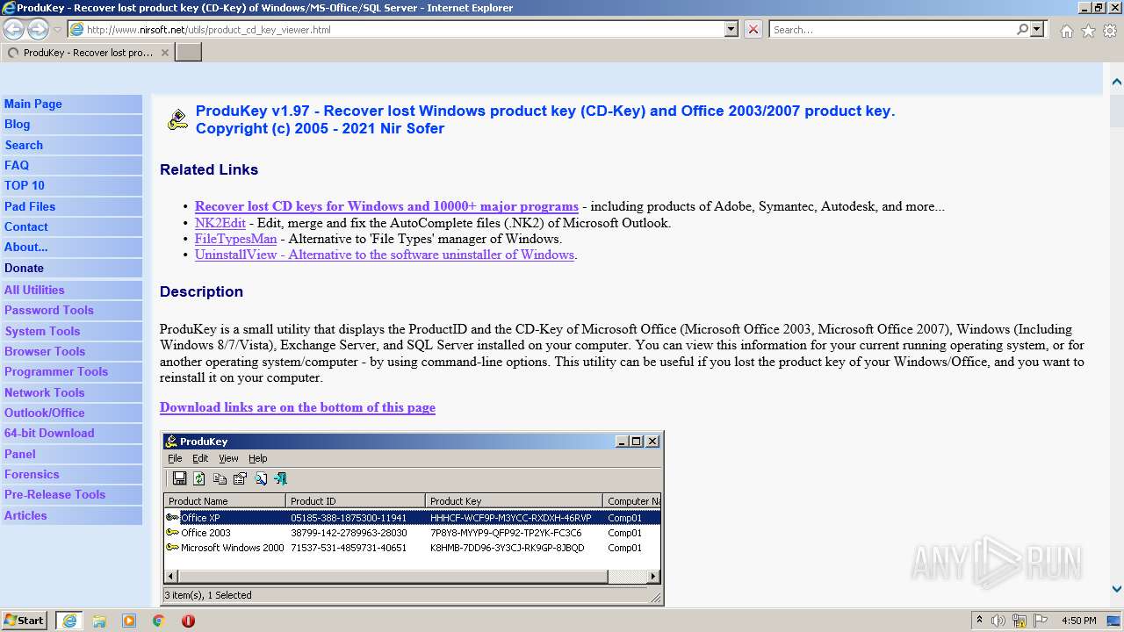Click the browser Forward arrow button

(38, 29)
